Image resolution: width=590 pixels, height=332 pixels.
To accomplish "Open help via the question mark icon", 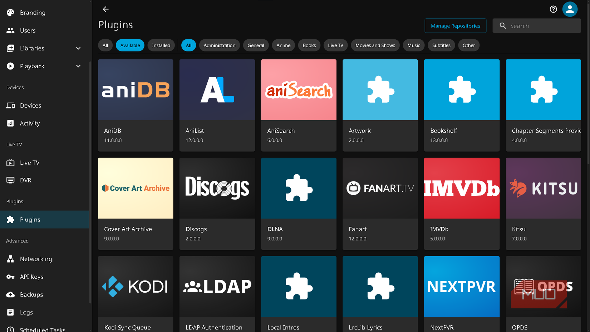I will coord(553,9).
